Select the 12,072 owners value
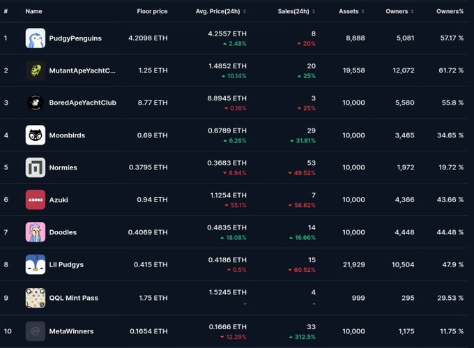 click(404, 70)
